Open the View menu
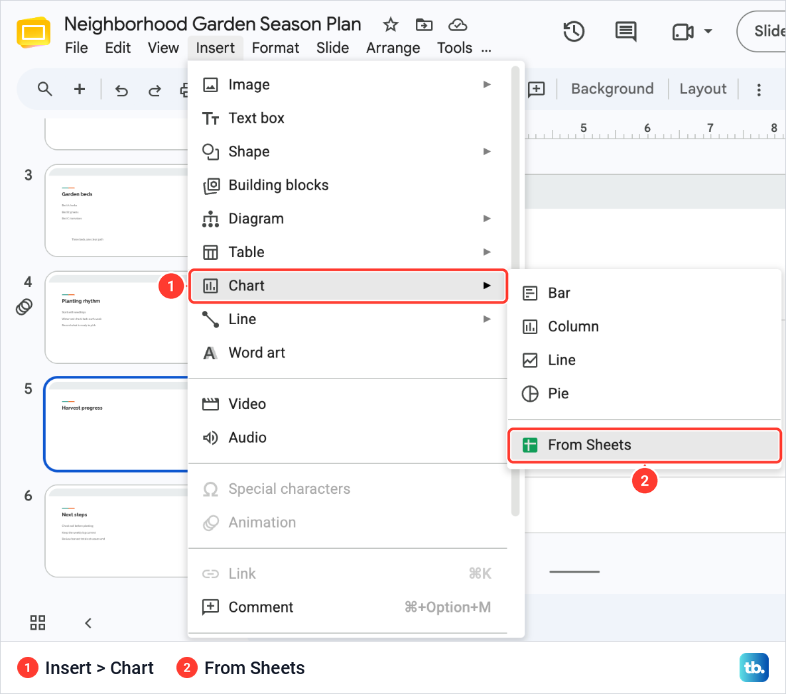The height and width of the screenshot is (694, 786). click(163, 48)
